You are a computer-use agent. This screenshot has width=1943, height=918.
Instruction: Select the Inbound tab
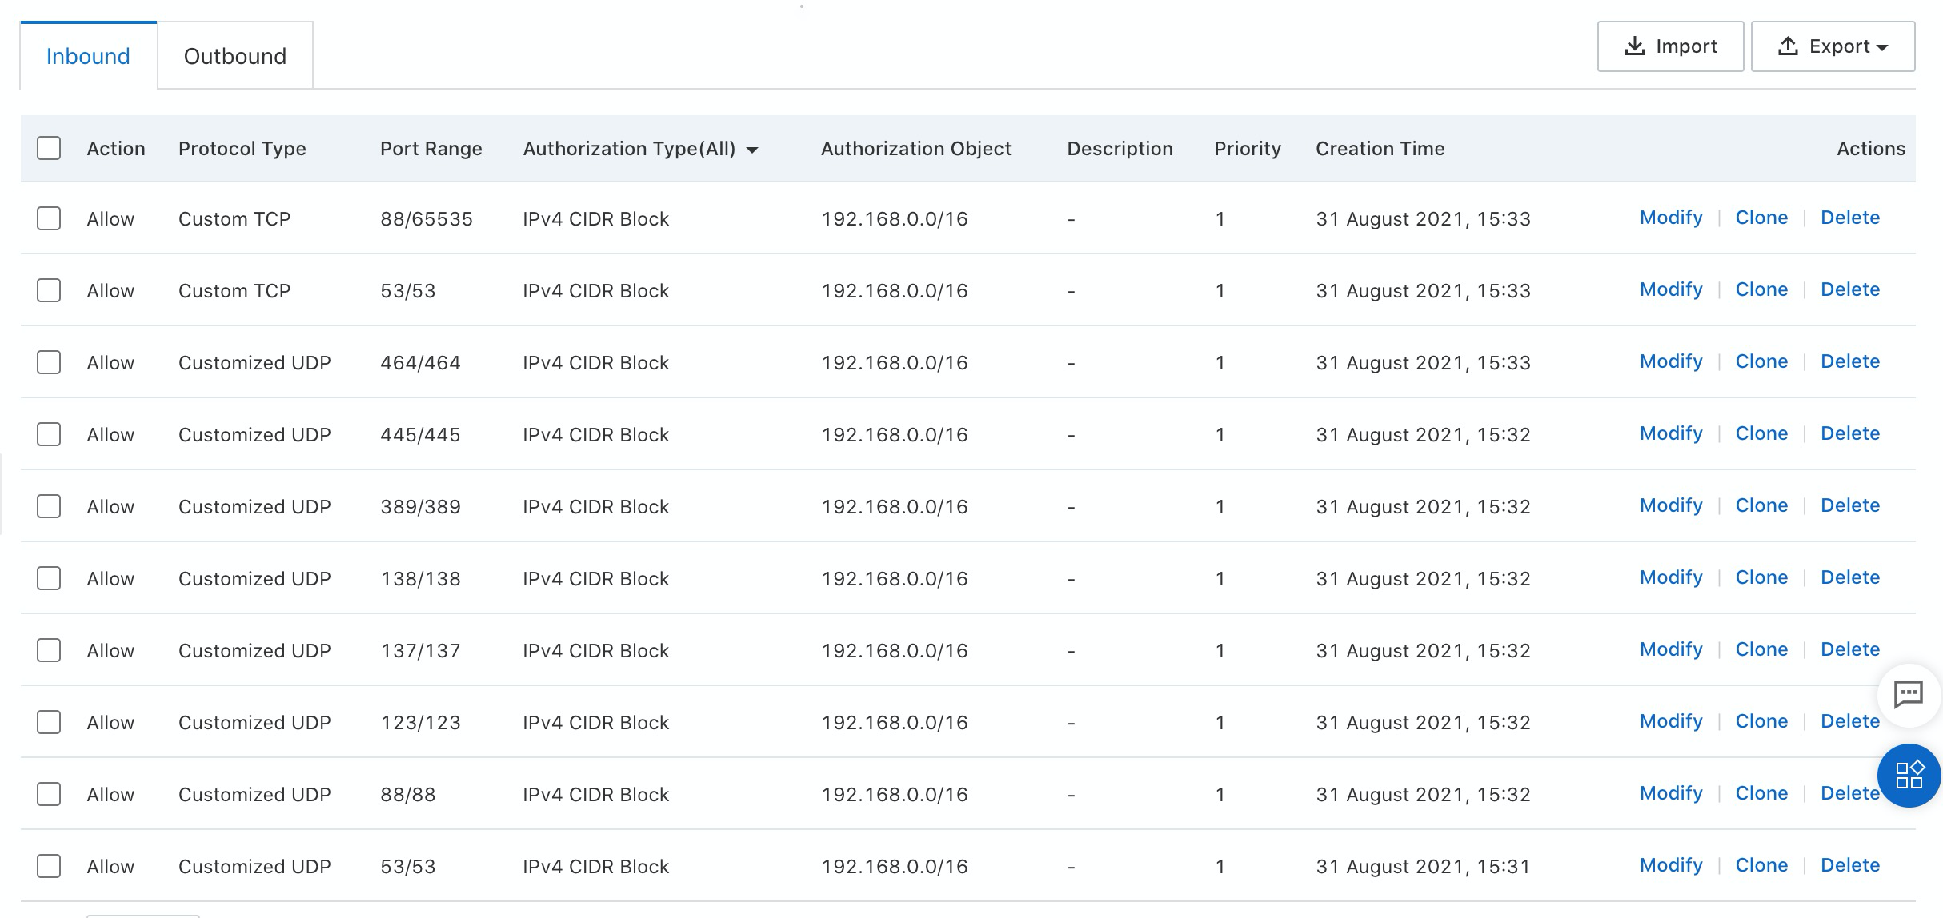tap(88, 56)
